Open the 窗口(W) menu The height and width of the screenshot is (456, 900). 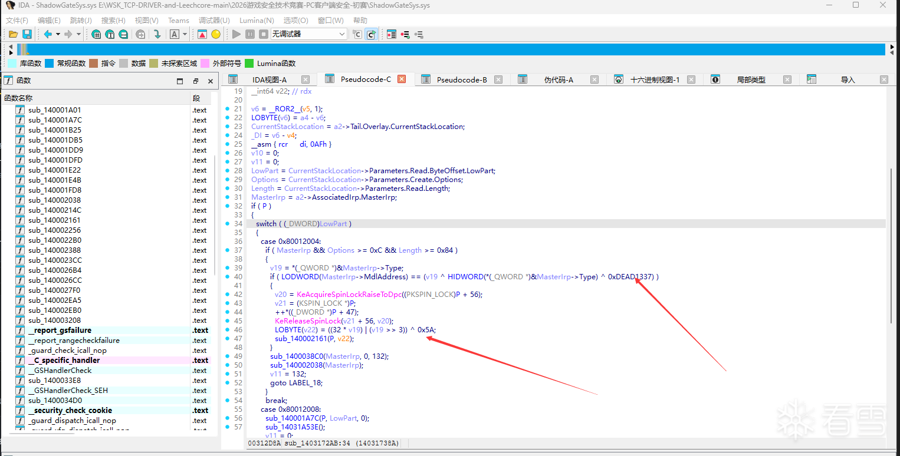[x=331, y=20]
